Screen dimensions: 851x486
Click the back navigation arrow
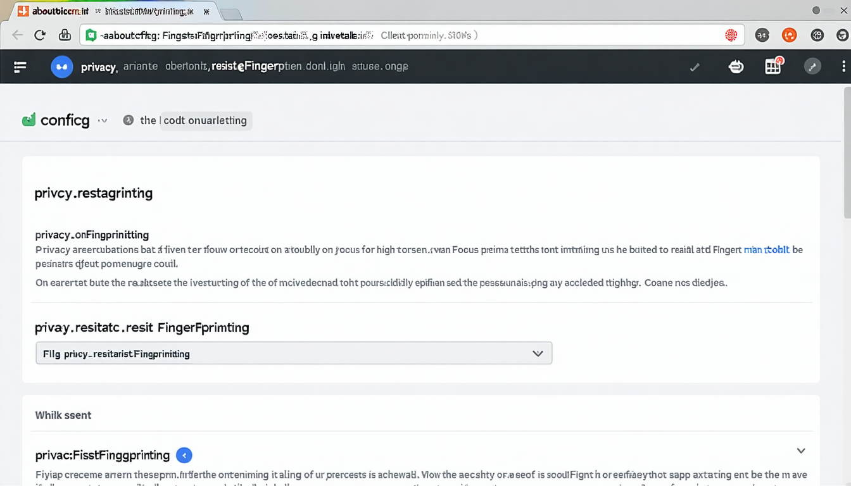tap(16, 35)
